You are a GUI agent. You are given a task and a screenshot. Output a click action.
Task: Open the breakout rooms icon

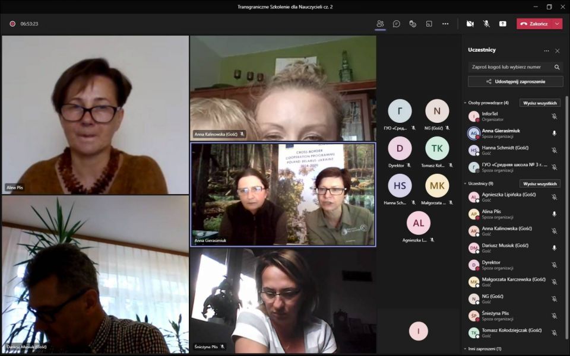click(x=429, y=24)
